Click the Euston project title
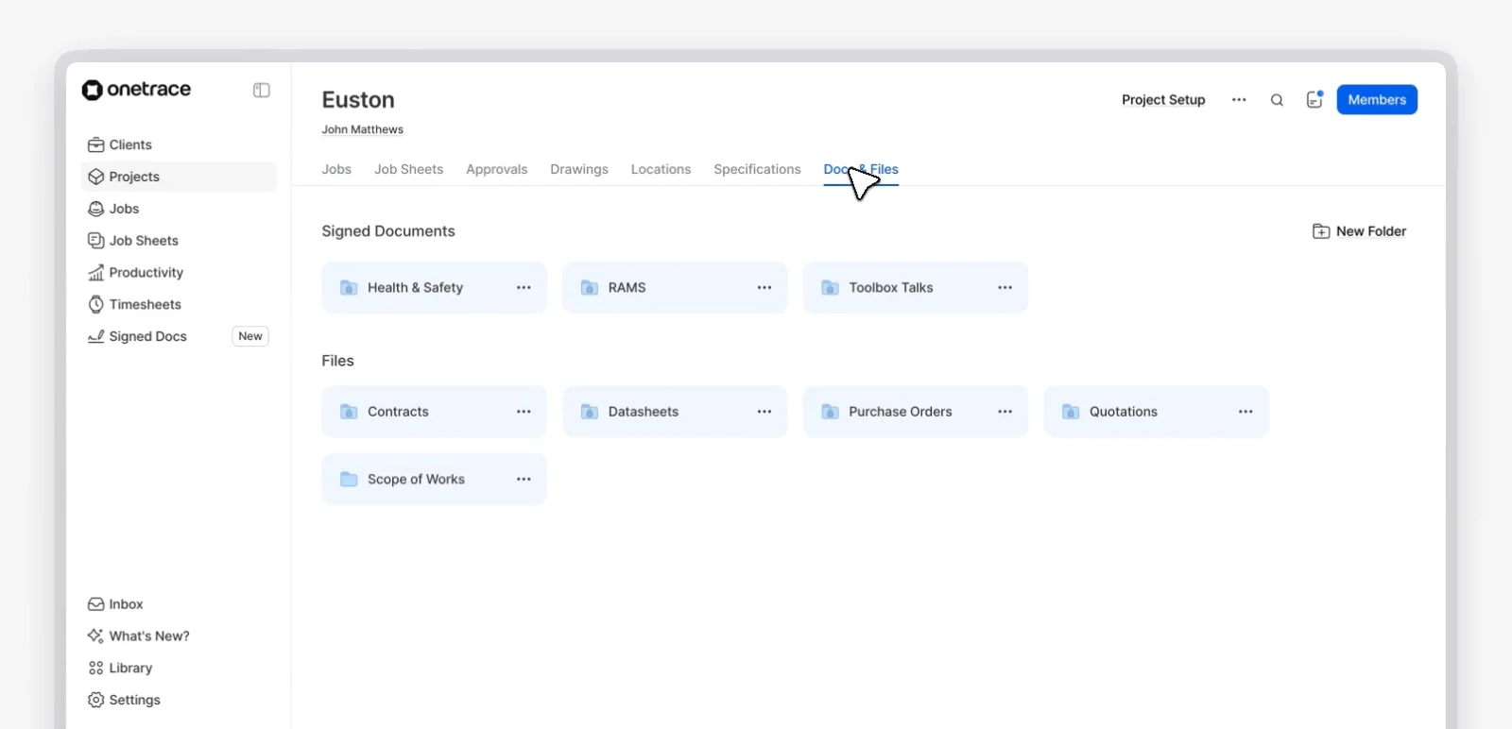The height and width of the screenshot is (729, 1512). (358, 100)
